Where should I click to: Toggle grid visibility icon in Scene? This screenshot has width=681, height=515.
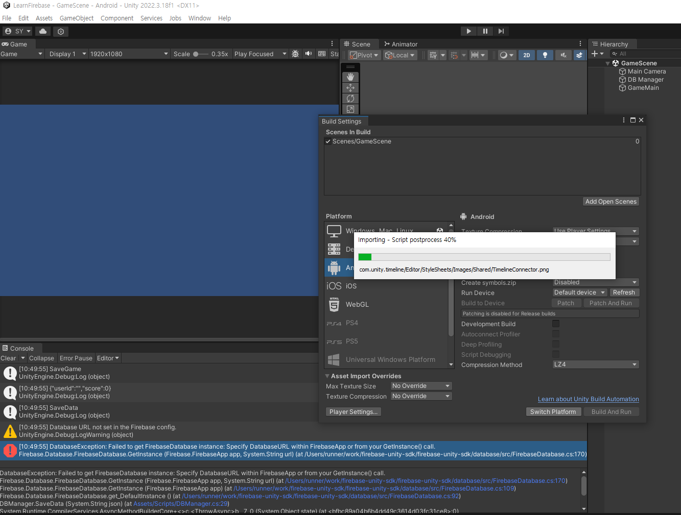click(x=434, y=55)
